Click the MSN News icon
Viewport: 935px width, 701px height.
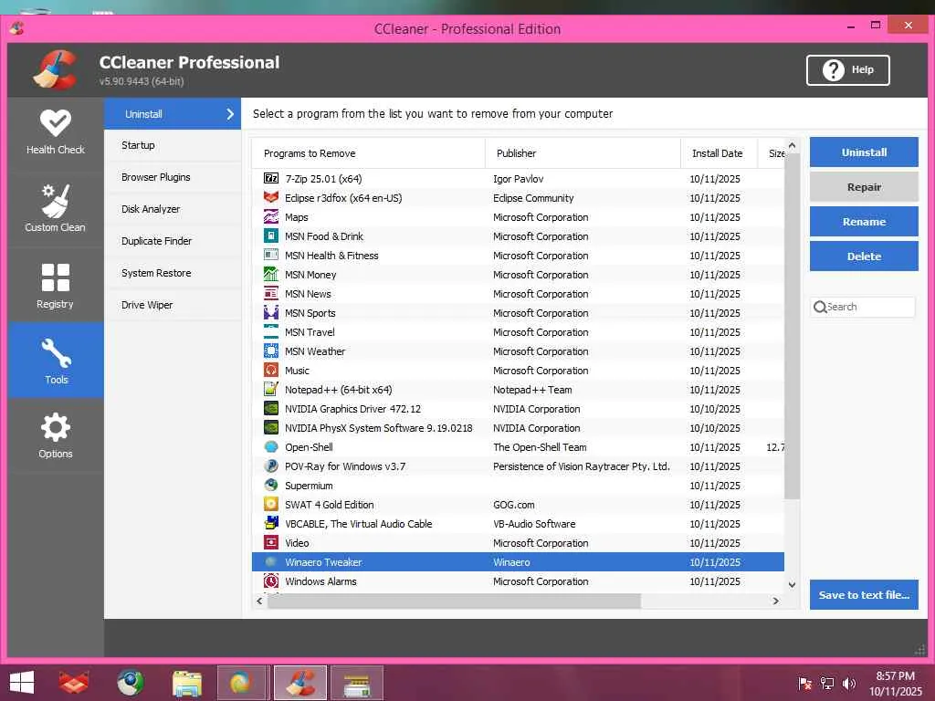pos(270,293)
